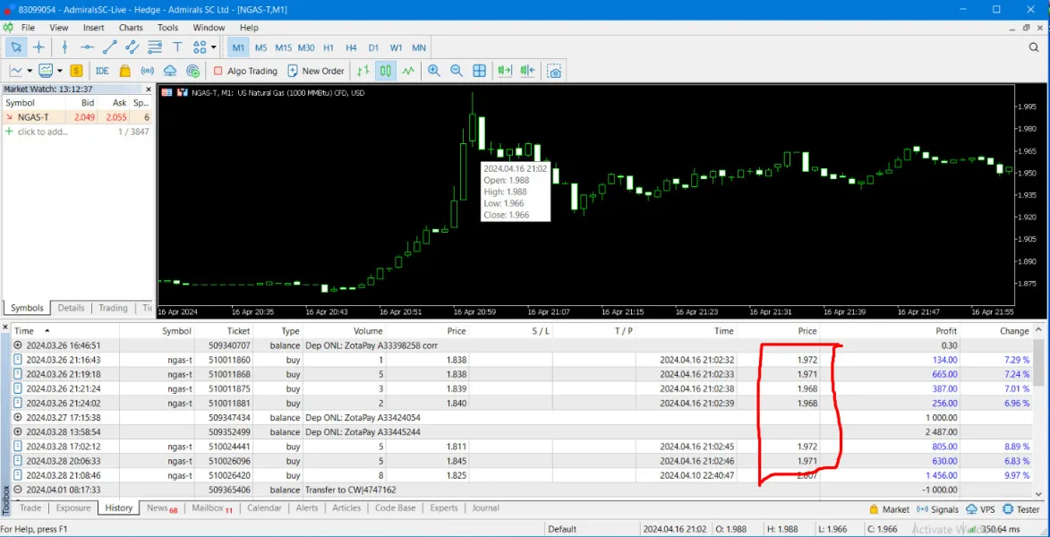Pick the text label tool

pyautogui.click(x=177, y=47)
